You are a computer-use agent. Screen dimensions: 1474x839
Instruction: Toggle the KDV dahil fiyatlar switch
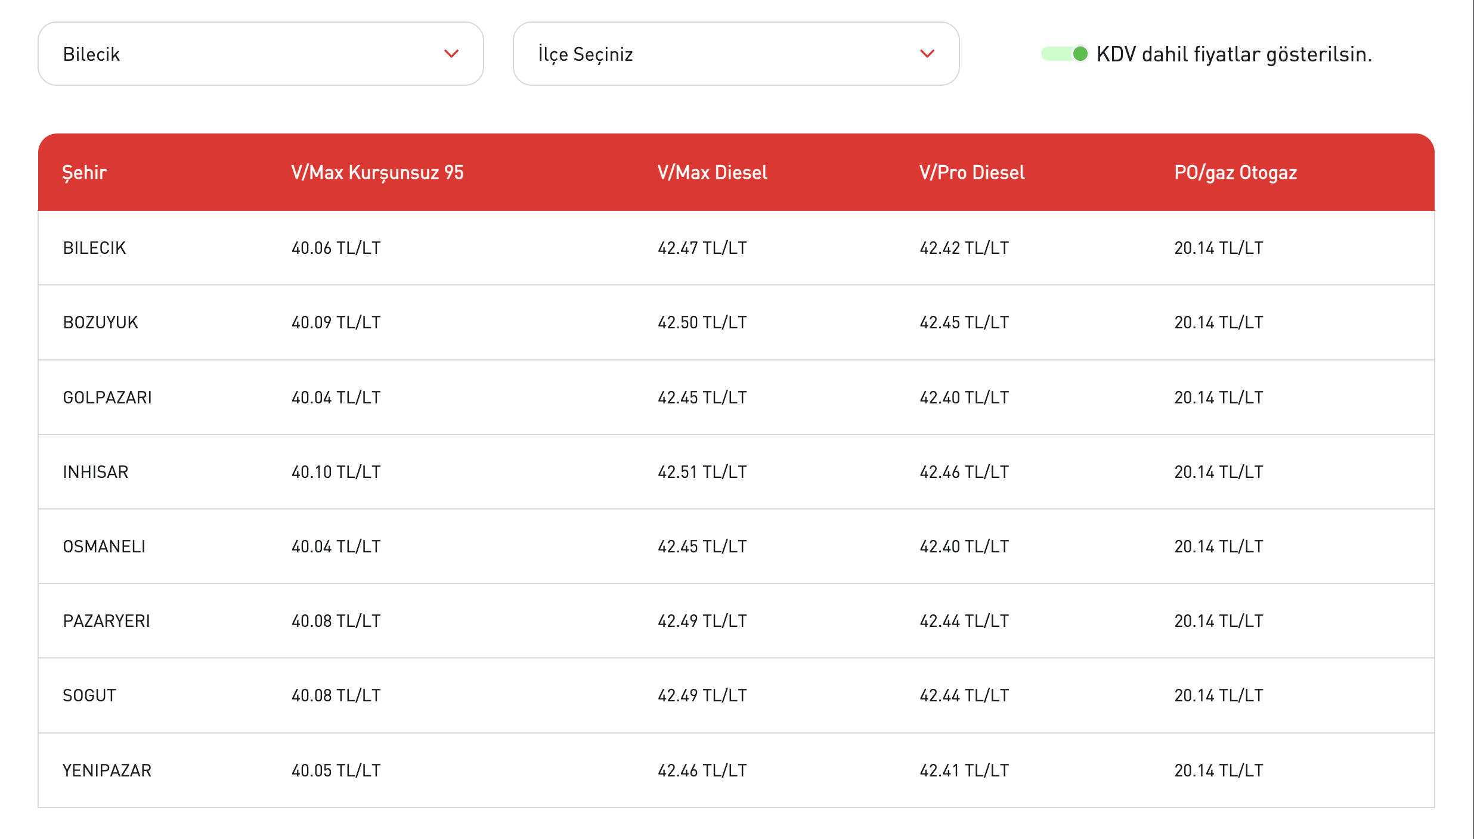1065,54
